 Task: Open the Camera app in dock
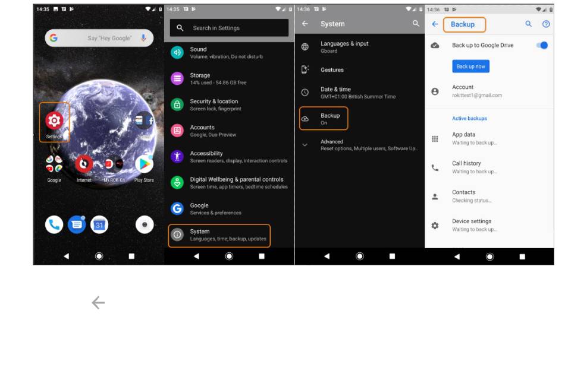tap(145, 225)
